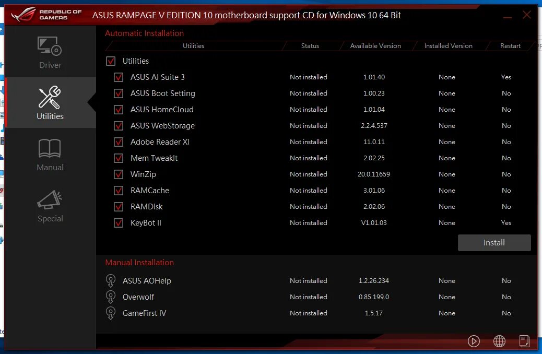Click Yes restart value for ASUS AI Suite 3
The height and width of the screenshot is (354, 542).
(506, 77)
